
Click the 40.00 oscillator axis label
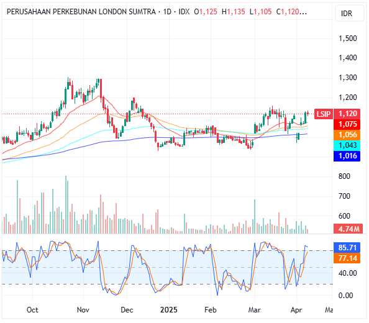pyautogui.click(x=348, y=273)
